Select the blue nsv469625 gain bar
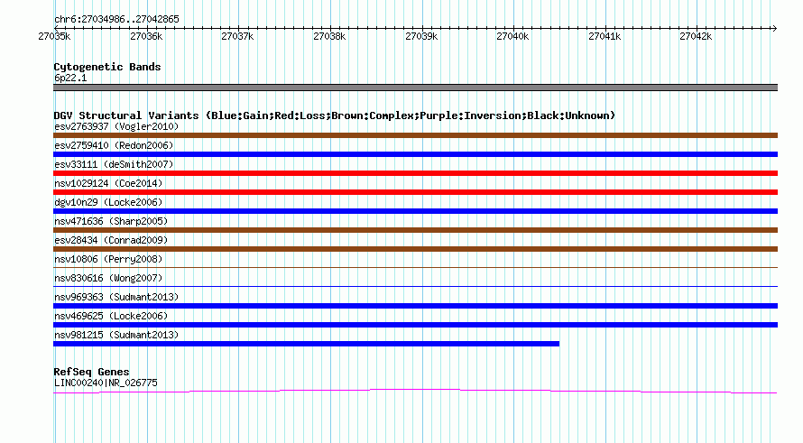 pos(415,325)
